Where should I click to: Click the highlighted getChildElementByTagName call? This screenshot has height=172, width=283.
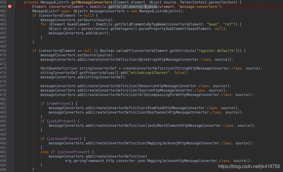(x=133, y=7)
